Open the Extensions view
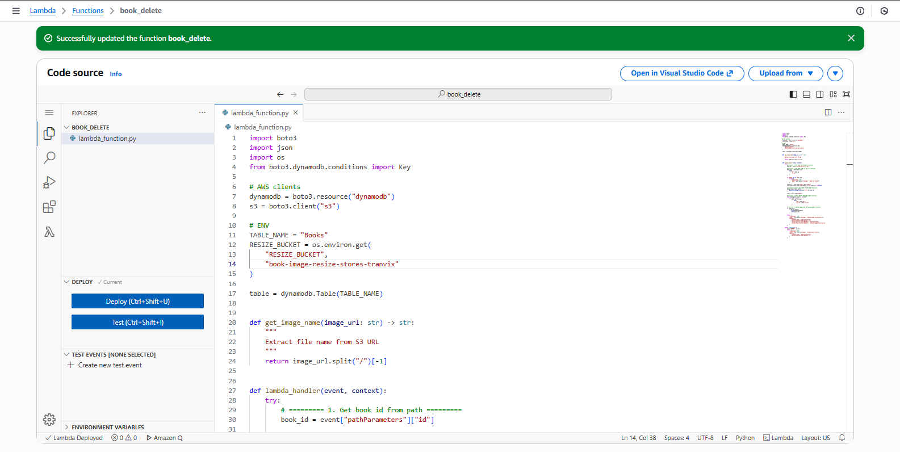This screenshot has width=900, height=452. pyautogui.click(x=49, y=207)
